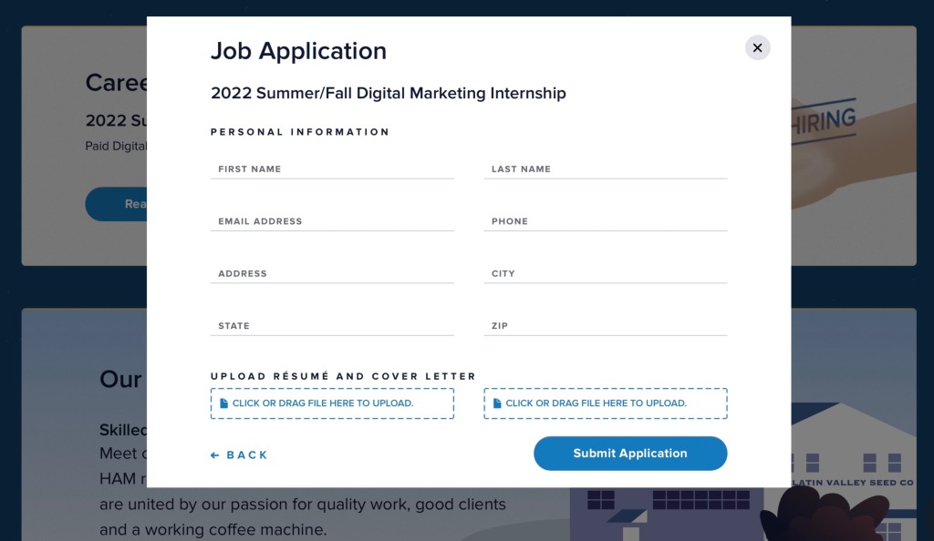Open the left résumé upload box

coord(332,403)
